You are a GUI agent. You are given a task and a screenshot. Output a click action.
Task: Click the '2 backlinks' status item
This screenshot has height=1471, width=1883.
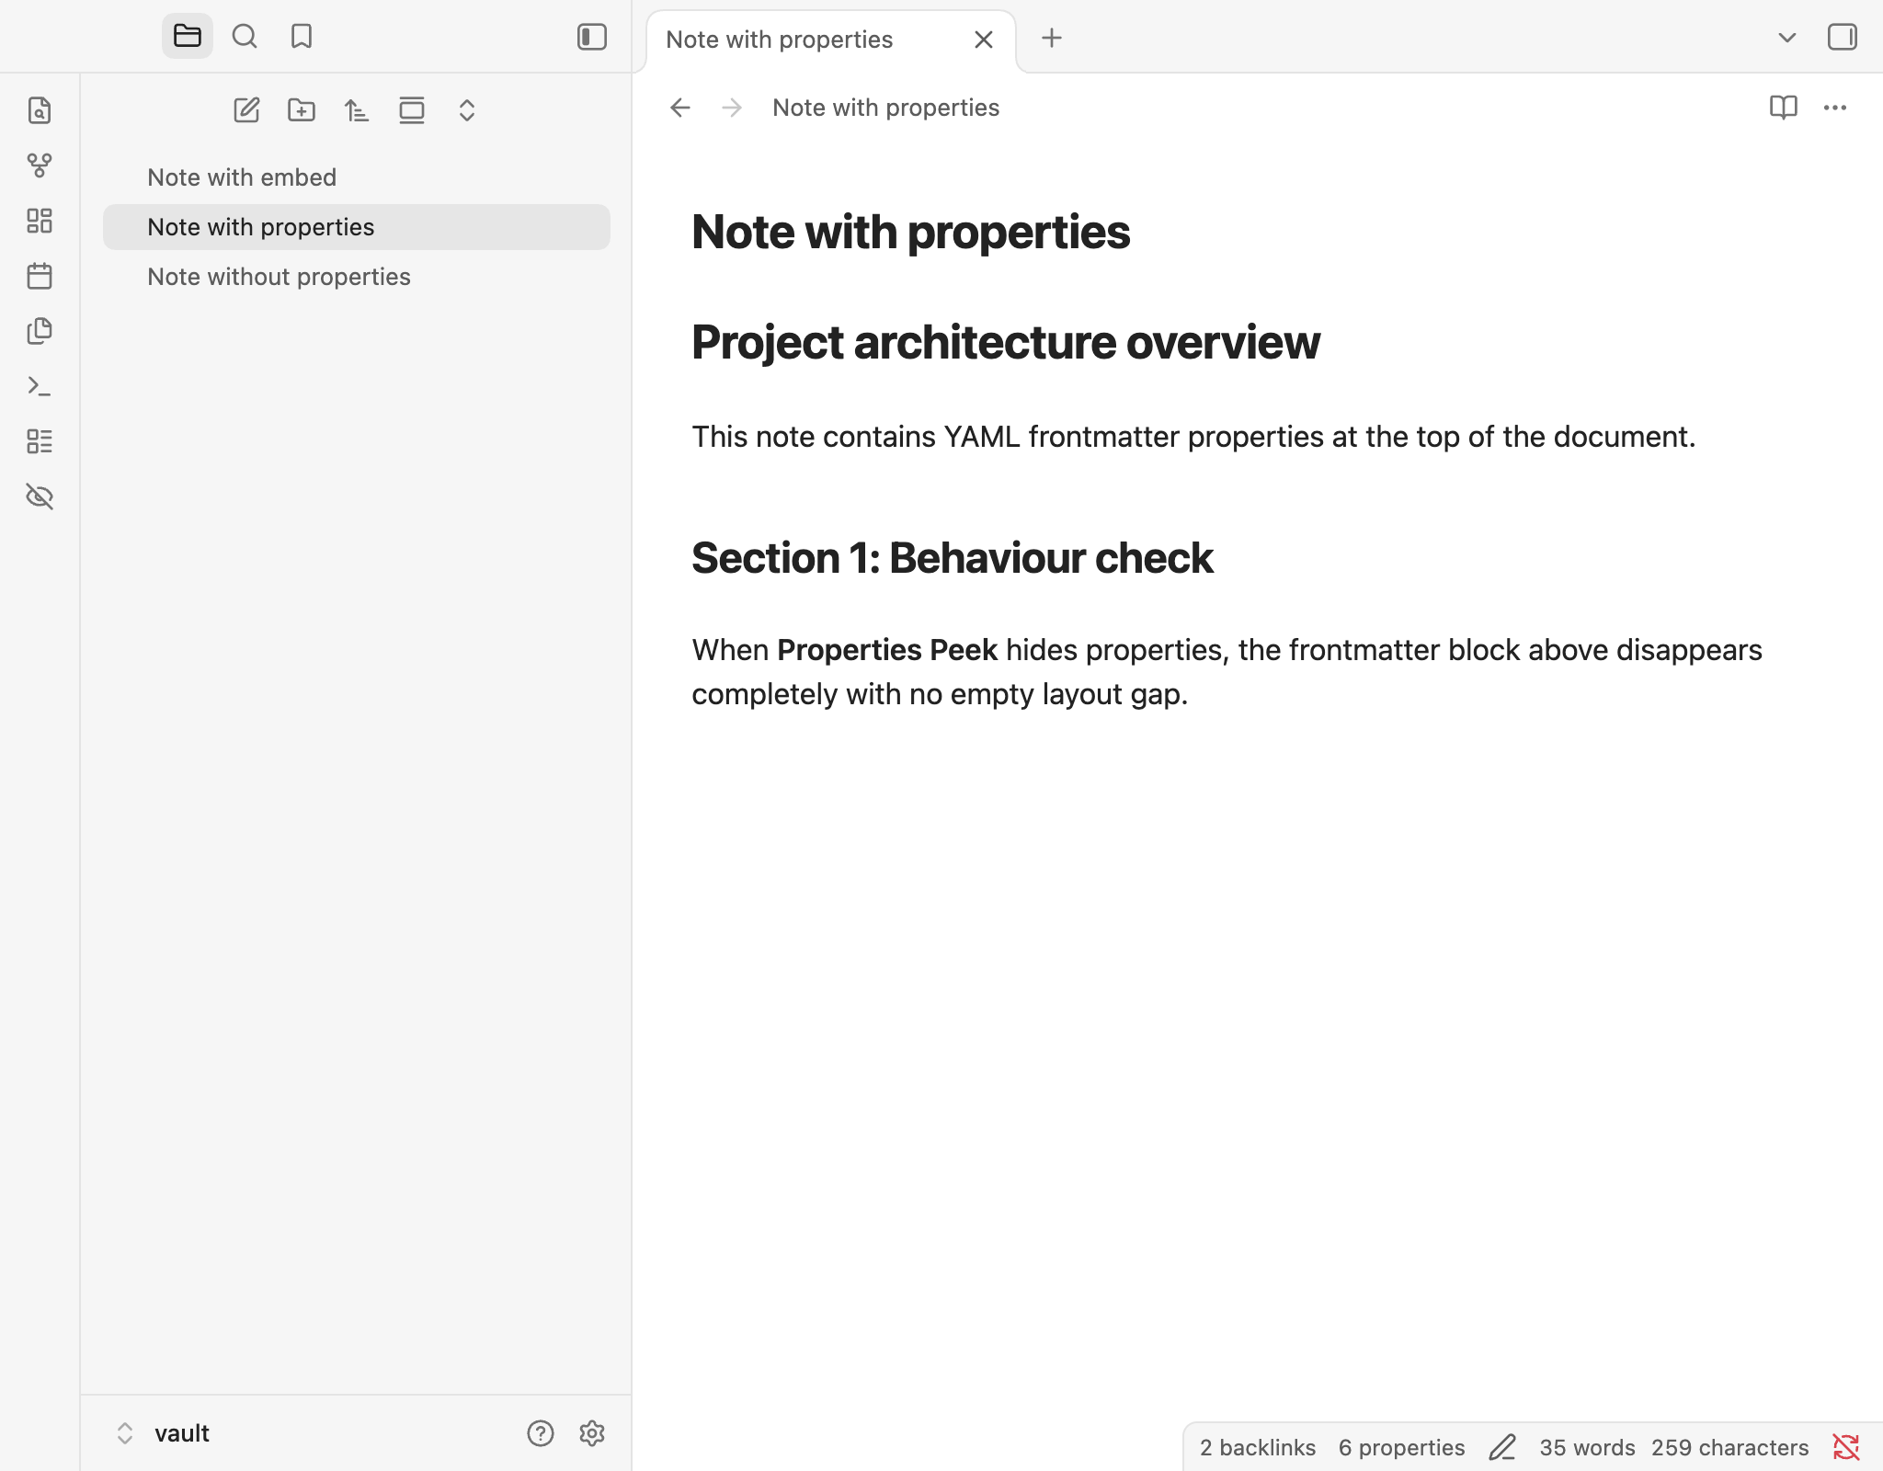(x=1258, y=1448)
